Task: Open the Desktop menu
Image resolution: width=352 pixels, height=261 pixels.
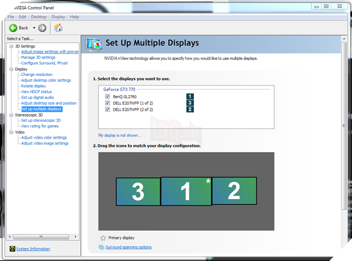Action: [39, 17]
